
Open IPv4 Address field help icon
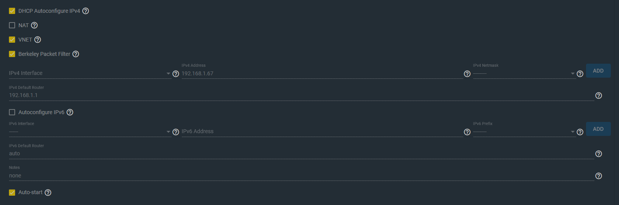[467, 74]
